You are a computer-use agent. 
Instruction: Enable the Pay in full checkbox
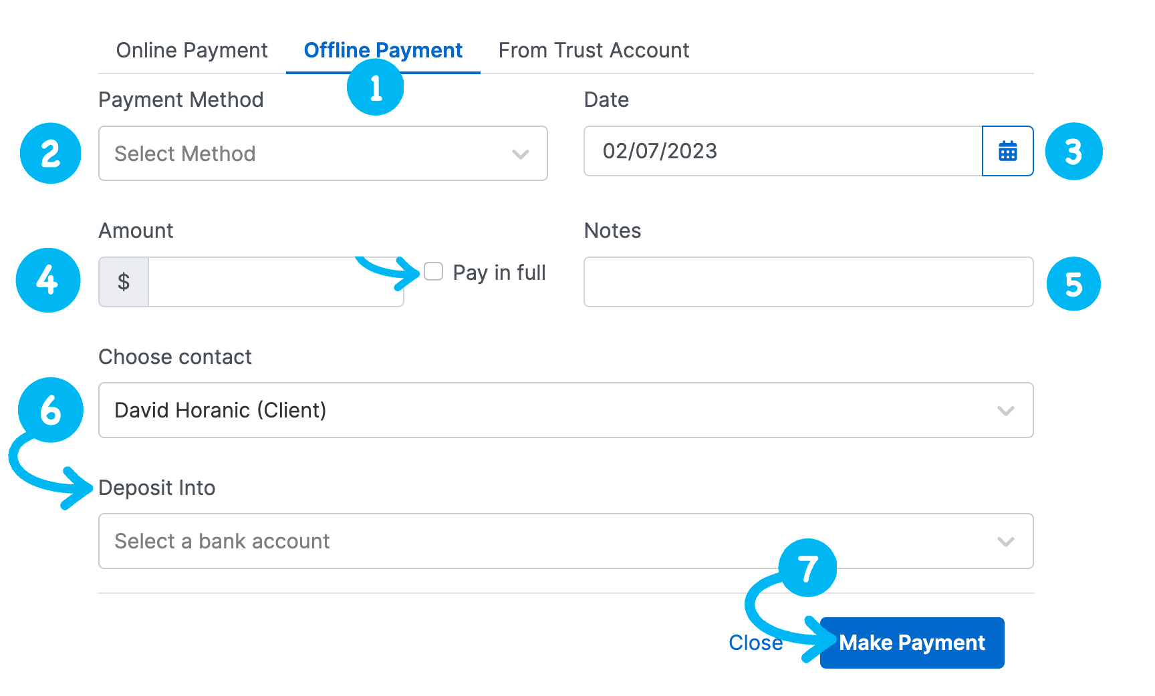click(x=434, y=272)
